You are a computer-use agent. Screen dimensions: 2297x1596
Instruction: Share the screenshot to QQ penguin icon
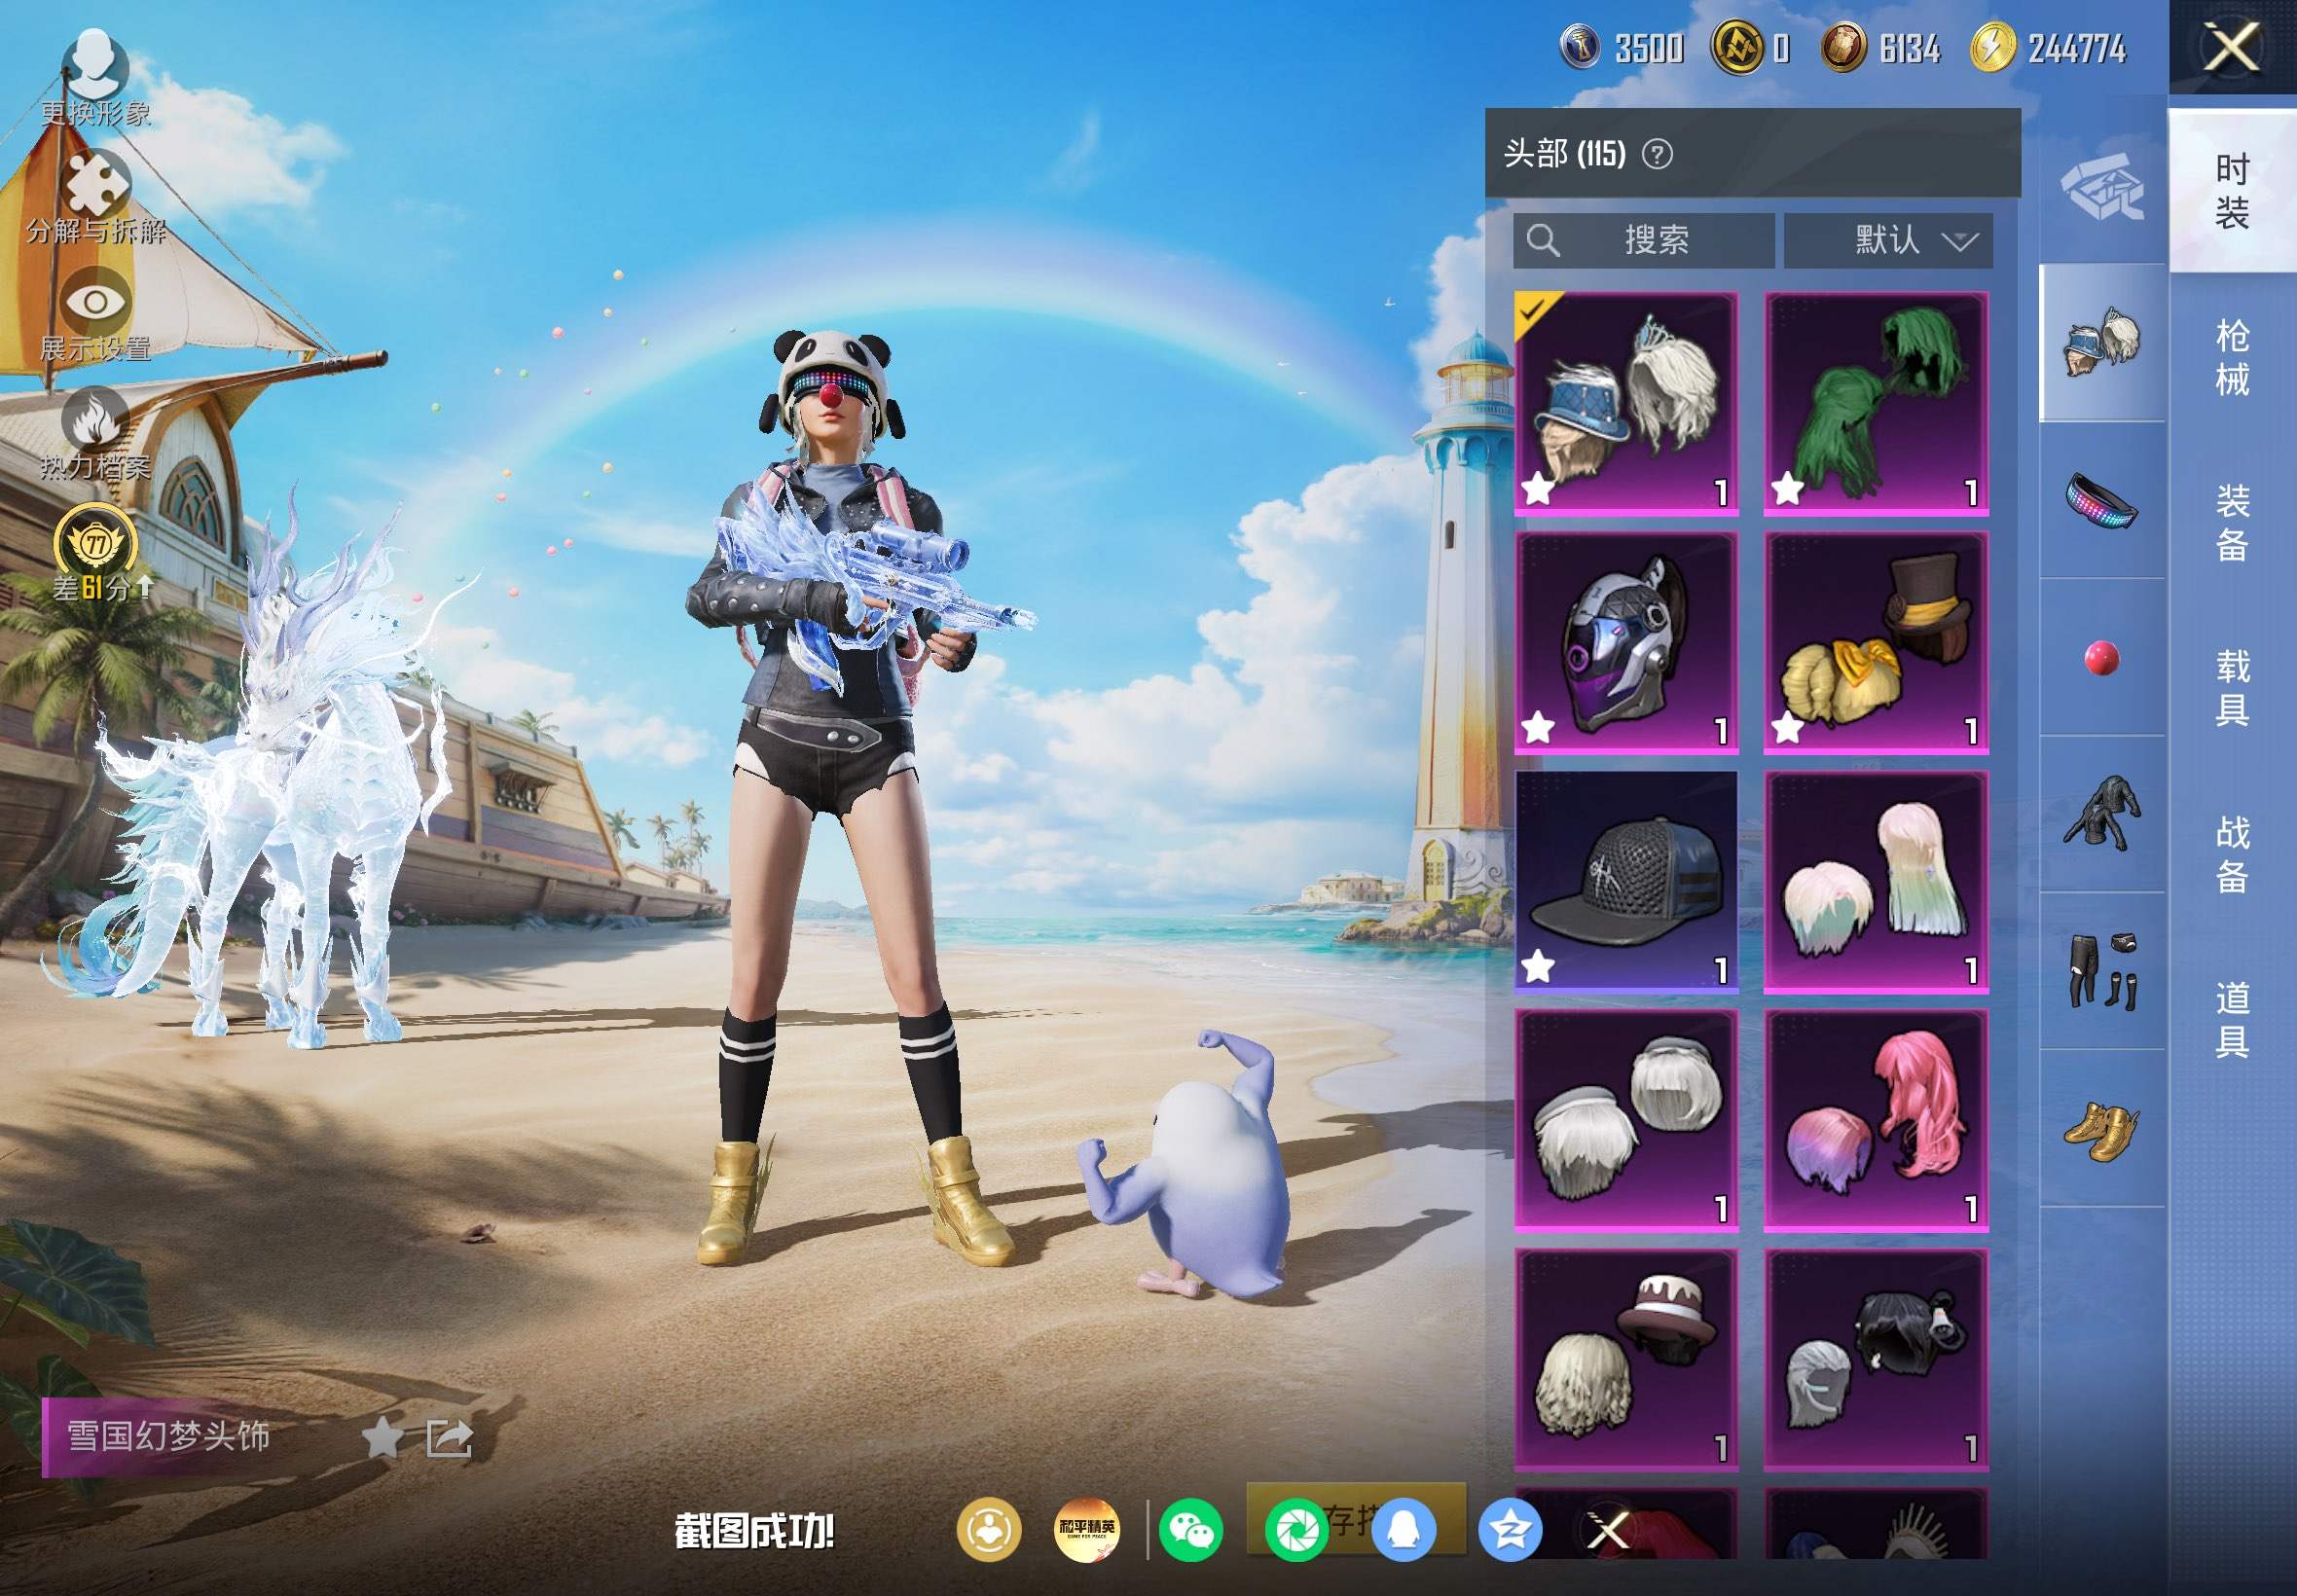[x=1403, y=1530]
